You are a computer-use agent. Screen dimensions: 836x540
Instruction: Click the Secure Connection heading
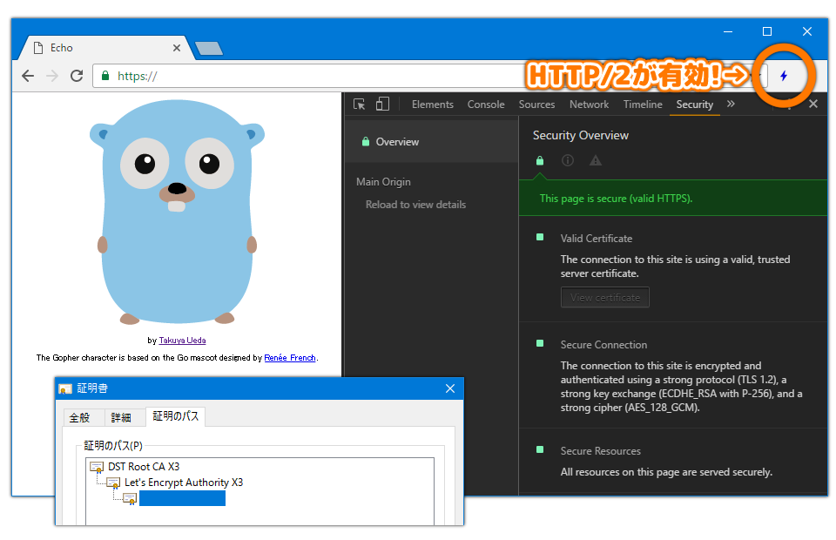point(603,345)
